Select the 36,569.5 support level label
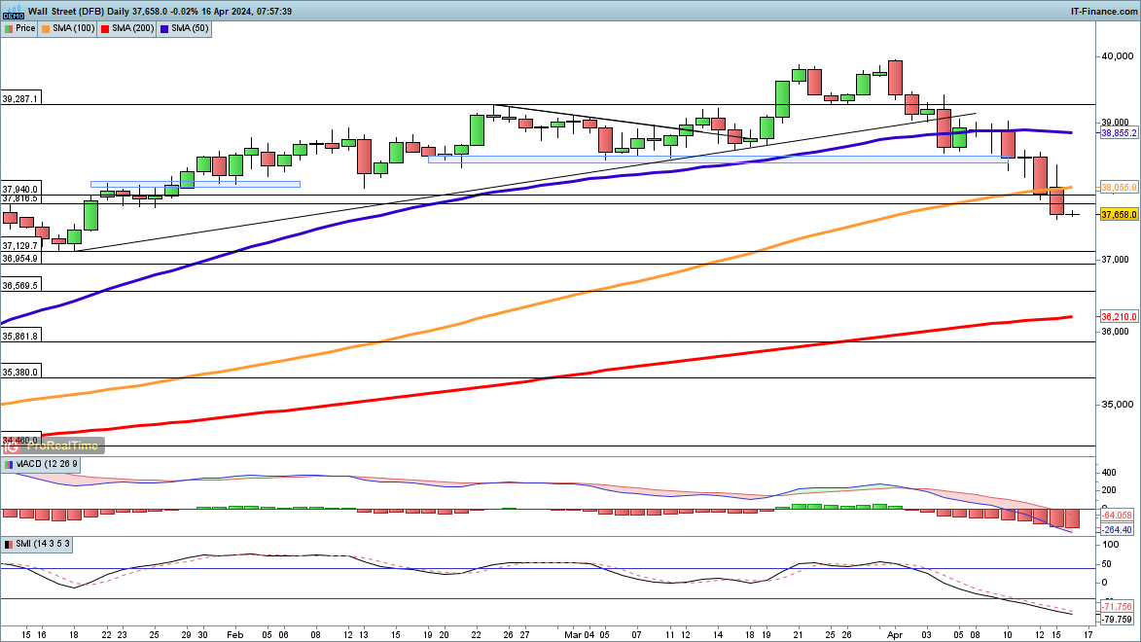 [x=20, y=286]
